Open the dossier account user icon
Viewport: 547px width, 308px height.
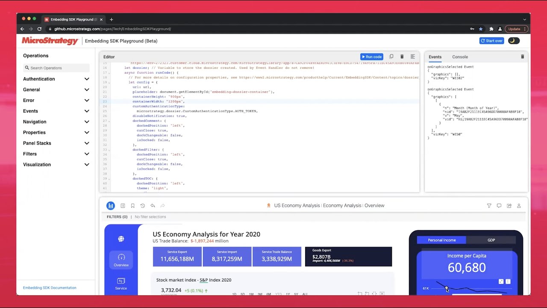pos(519,206)
